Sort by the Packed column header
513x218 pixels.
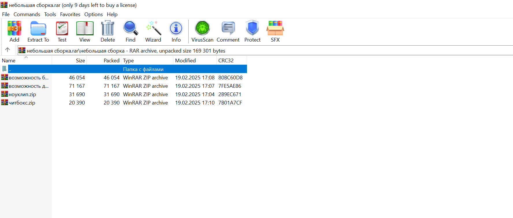[104, 60]
